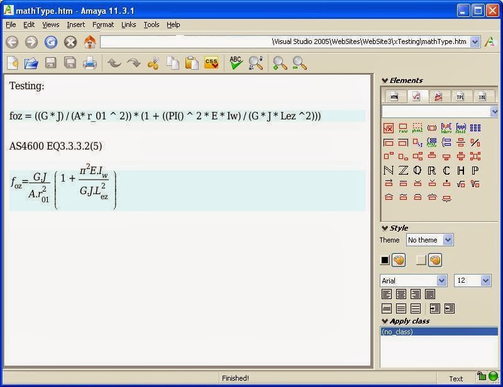Insert a diagonal slash fraction element
Screen dimensions: 503x387
[475, 142]
